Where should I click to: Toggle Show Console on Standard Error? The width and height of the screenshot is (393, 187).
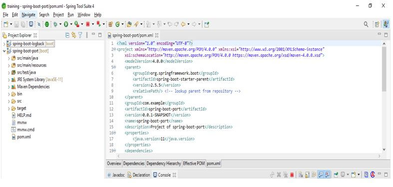pyautogui.click(x=327, y=175)
